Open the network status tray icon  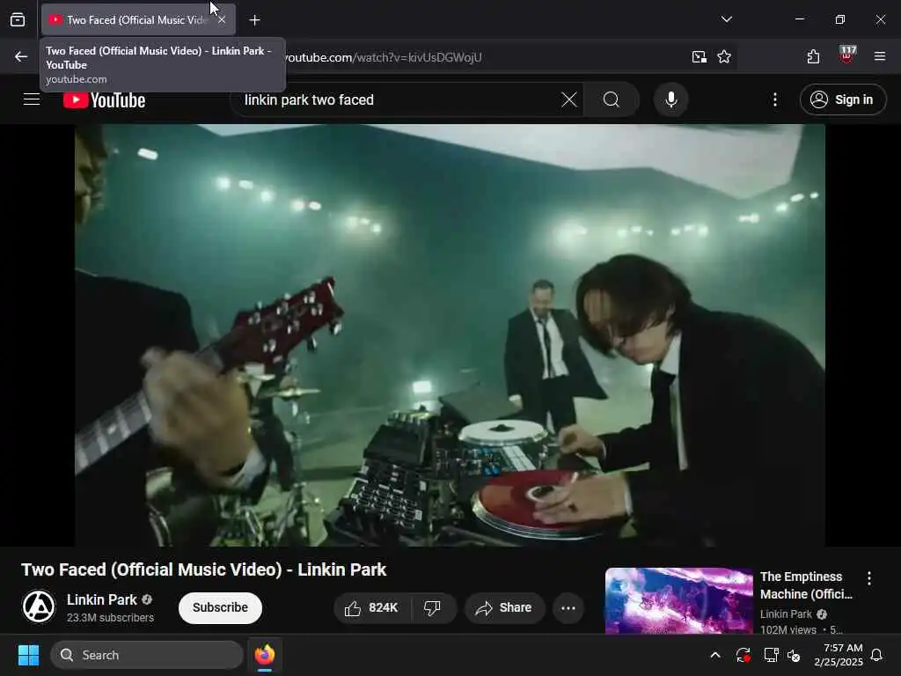click(x=771, y=655)
